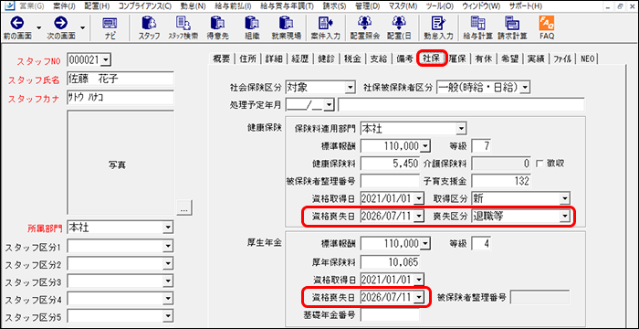Click the スタッフ氏名 input field

[120, 79]
